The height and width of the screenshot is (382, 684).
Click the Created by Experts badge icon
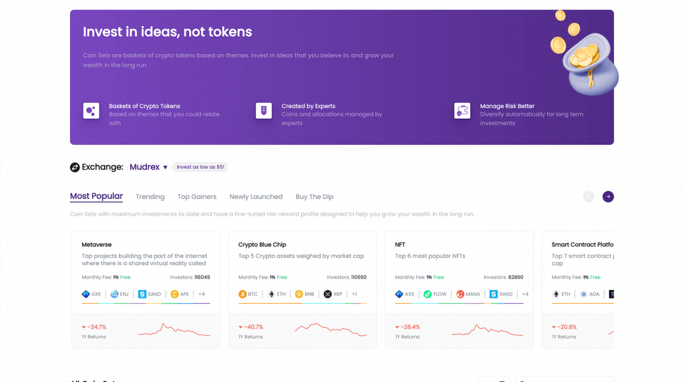coord(264,111)
